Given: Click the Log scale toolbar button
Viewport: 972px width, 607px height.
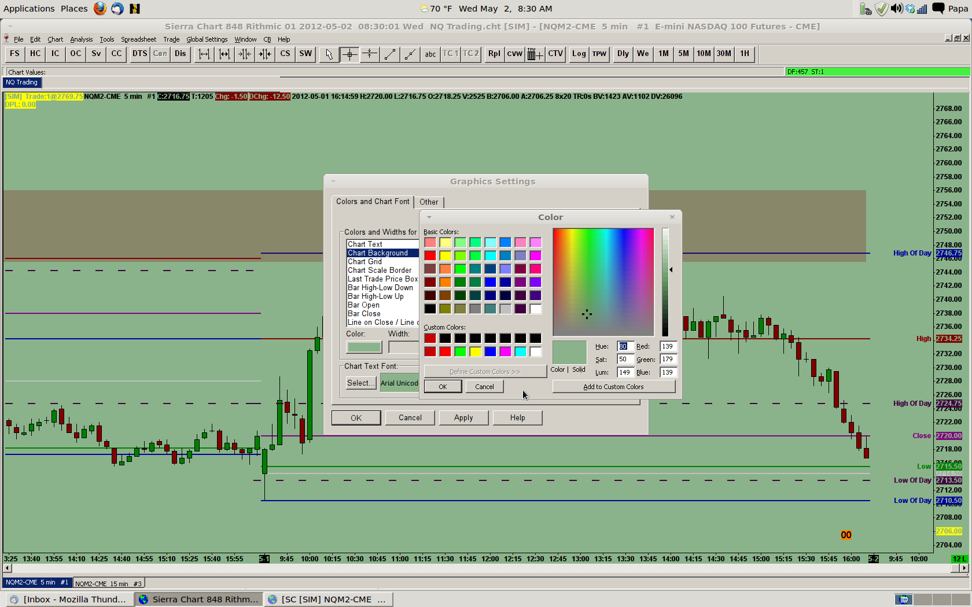Looking at the screenshot, I should pos(579,54).
